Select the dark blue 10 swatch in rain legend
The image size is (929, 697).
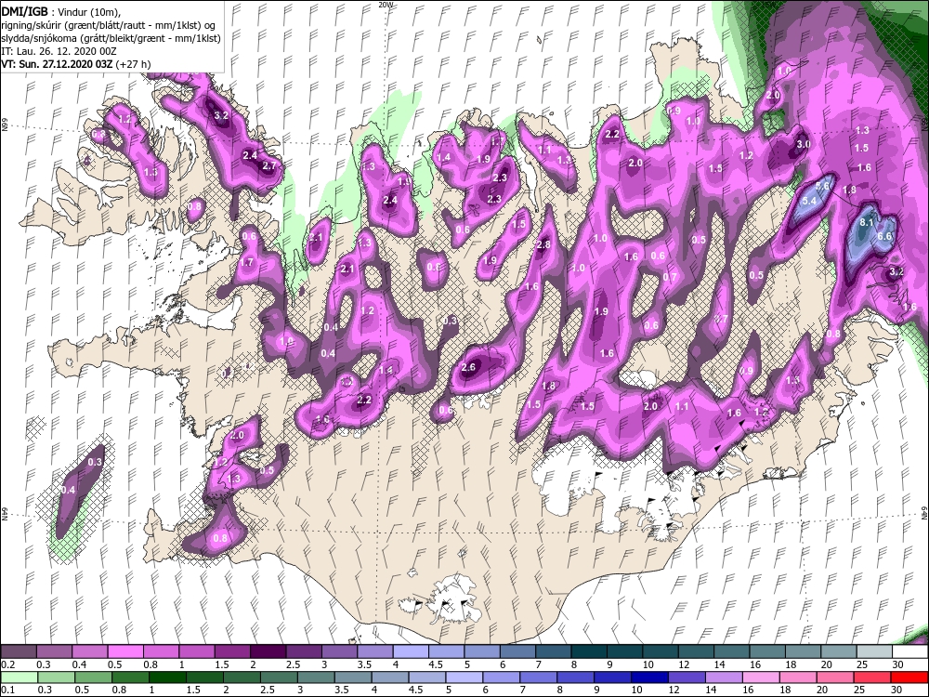coord(650,677)
